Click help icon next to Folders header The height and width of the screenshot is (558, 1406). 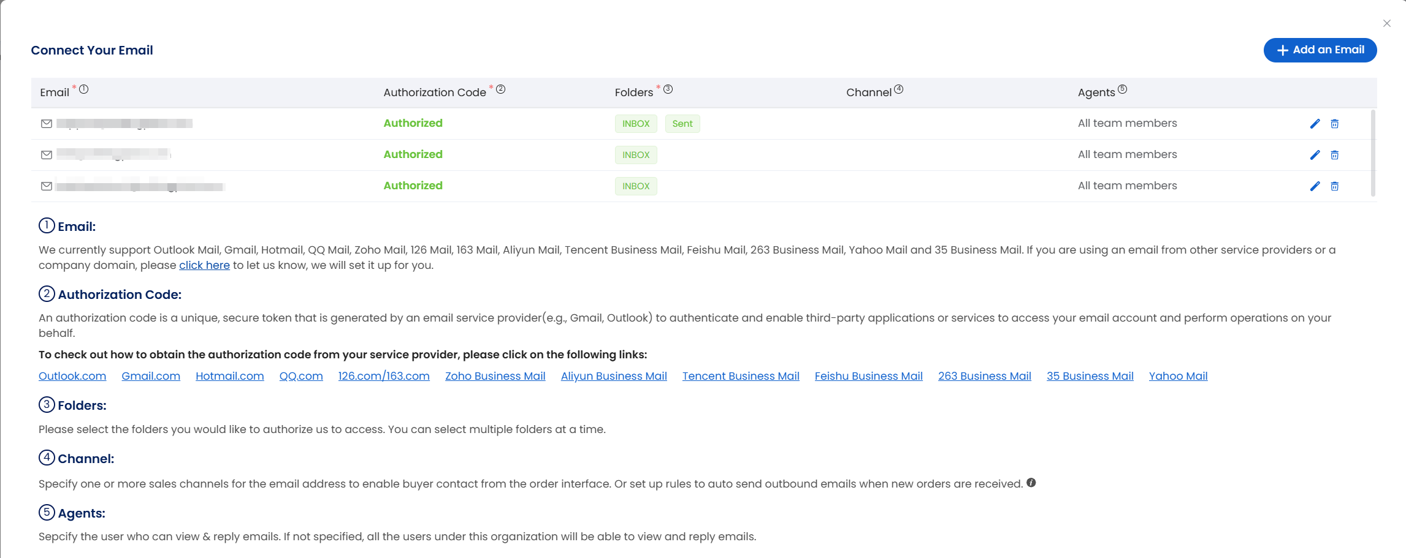click(x=668, y=89)
